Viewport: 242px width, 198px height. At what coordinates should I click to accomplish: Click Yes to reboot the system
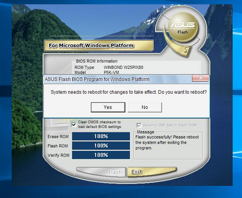(x=108, y=107)
